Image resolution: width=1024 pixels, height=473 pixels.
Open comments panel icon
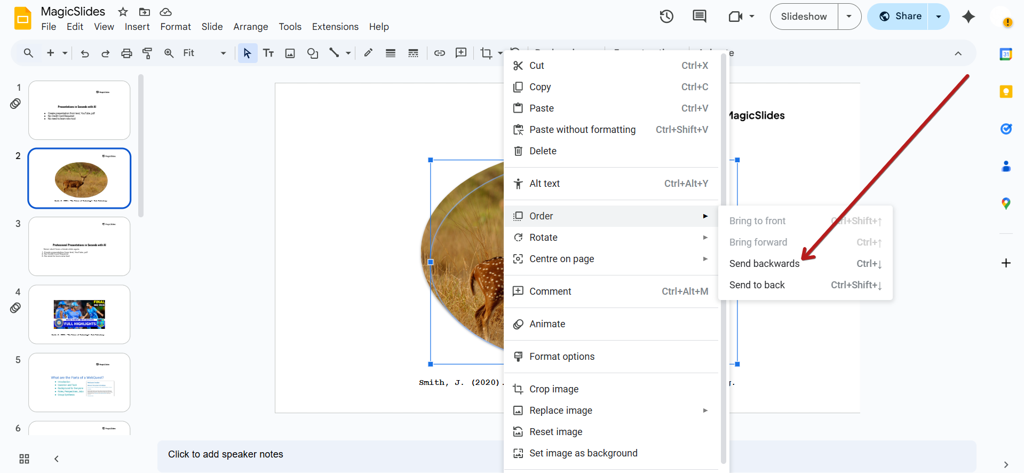pyautogui.click(x=699, y=17)
